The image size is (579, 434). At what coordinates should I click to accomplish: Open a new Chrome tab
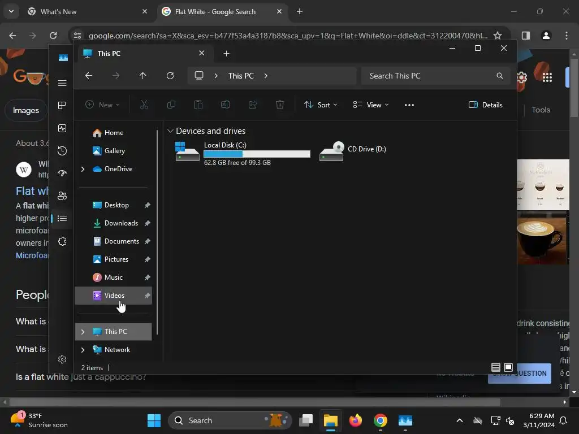[x=300, y=11]
